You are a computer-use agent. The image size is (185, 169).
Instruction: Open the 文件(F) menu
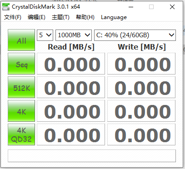13,17
